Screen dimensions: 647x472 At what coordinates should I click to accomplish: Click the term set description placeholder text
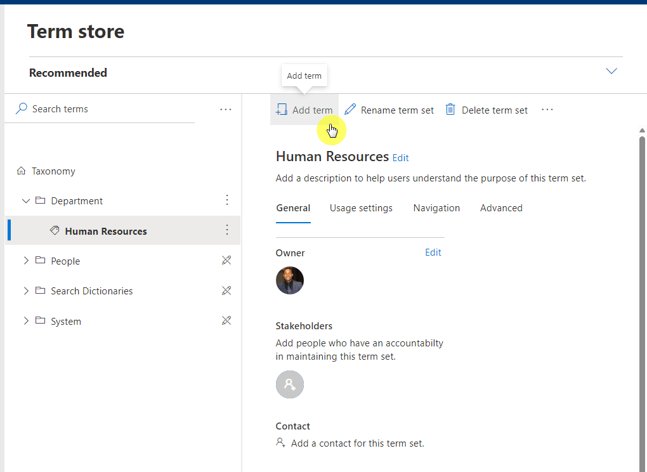431,178
